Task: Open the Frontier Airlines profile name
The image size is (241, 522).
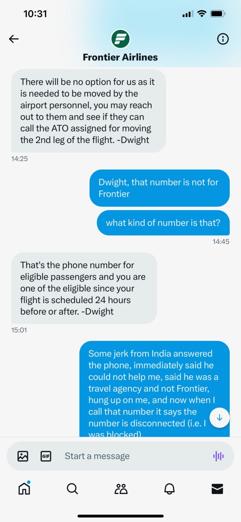Action: 120,57
